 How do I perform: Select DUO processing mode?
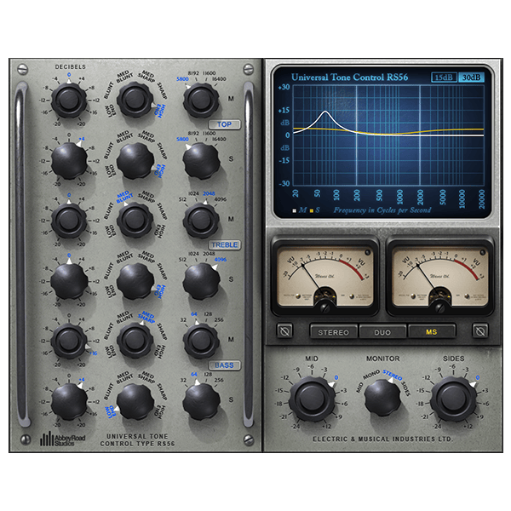click(x=382, y=332)
